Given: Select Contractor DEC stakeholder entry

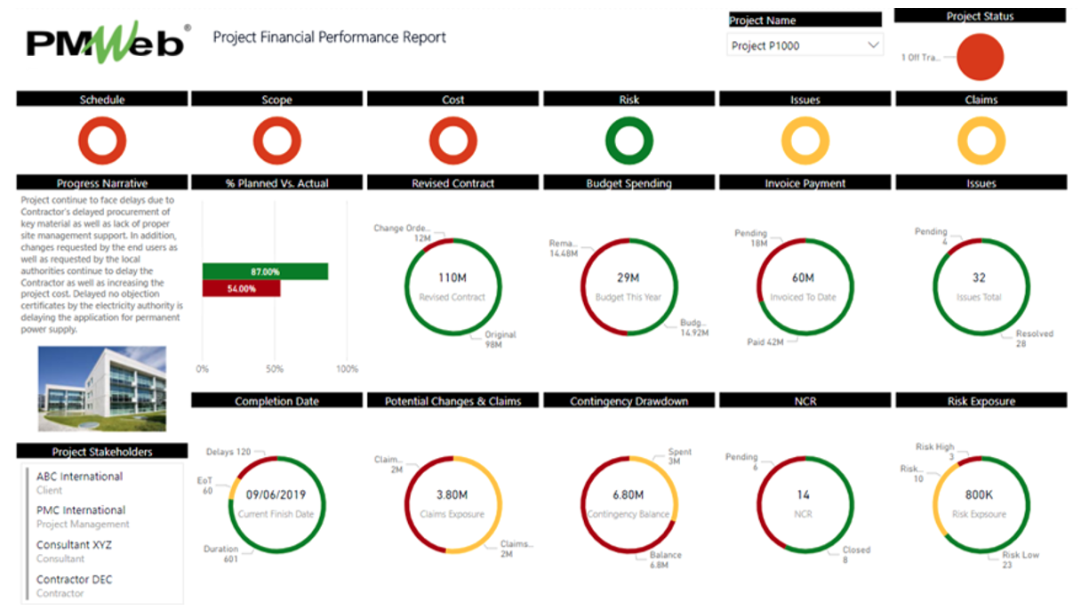Looking at the screenshot, I should [75, 580].
